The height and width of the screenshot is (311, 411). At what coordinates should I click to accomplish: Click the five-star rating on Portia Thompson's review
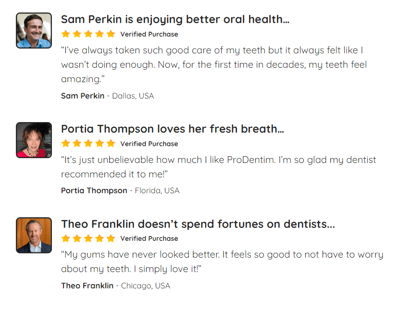[88, 144]
